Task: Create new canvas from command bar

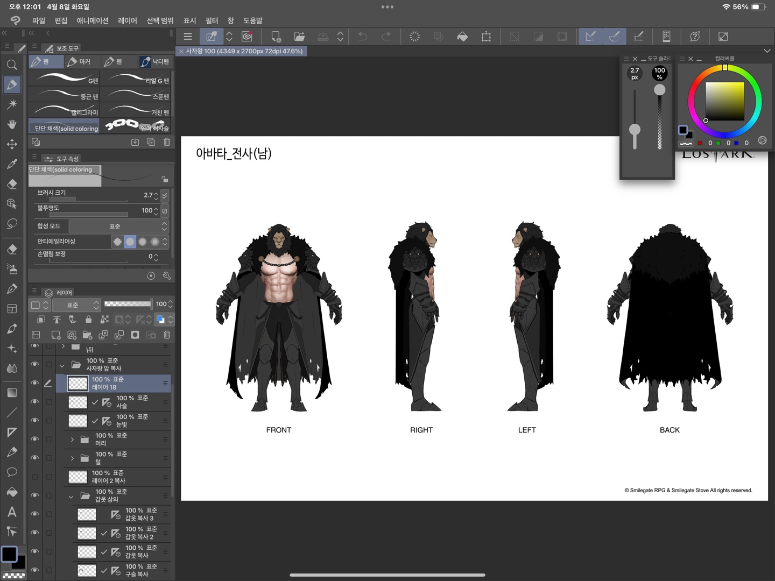Action: click(276, 37)
